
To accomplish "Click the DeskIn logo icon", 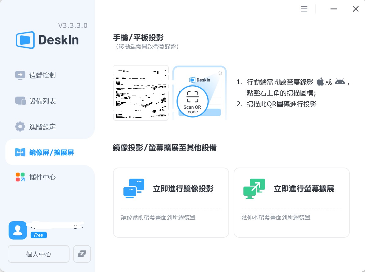I will click(x=25, y=40).
